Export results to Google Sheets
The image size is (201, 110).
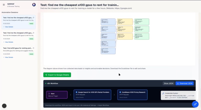tap(57, 75)
